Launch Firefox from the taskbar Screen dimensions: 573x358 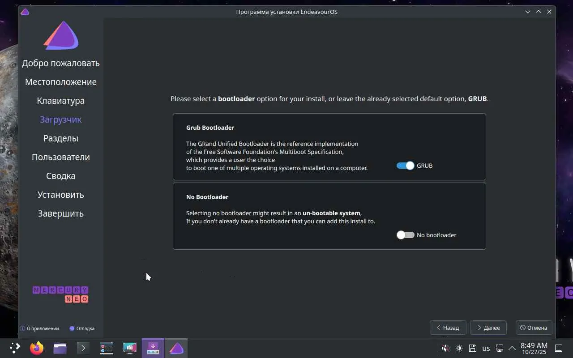tap(37, 348)
